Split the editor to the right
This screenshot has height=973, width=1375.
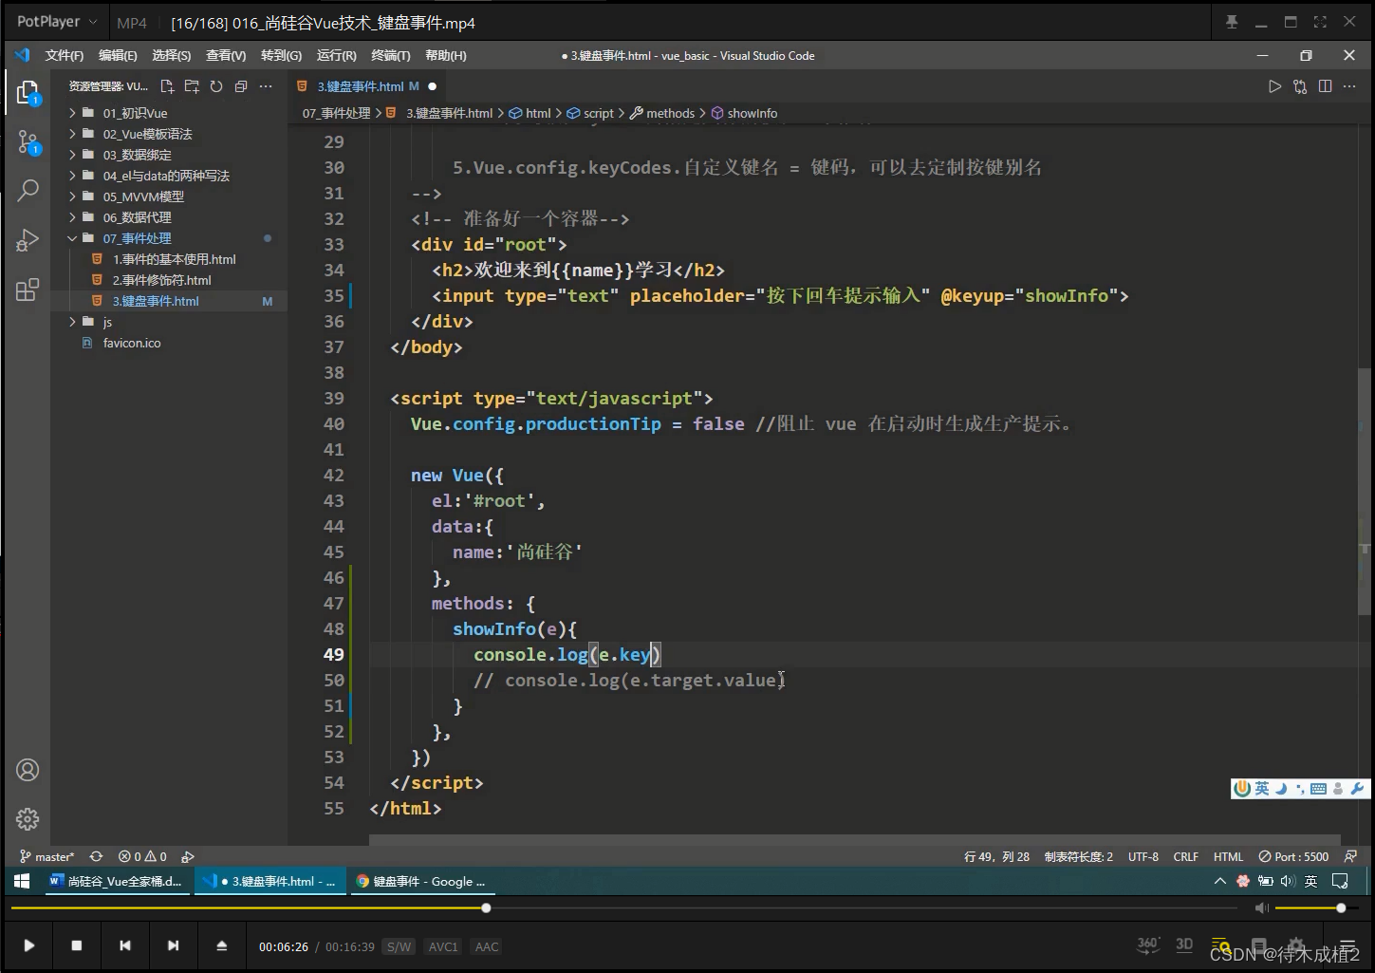(x=1325, y=86)
